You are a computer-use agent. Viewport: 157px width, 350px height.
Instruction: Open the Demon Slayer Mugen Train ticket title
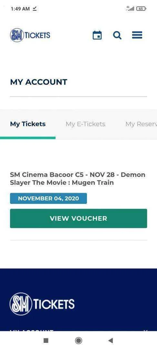[78, 179]
